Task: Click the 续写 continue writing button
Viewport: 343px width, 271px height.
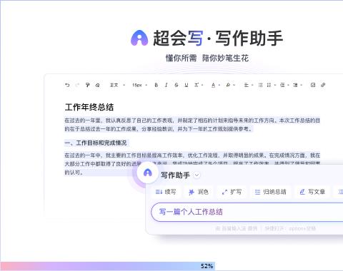Action: [x=166, y=192]
